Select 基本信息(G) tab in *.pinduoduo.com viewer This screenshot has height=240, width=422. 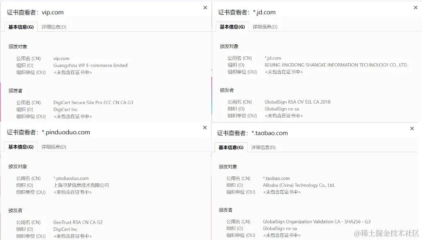point(21,147)
